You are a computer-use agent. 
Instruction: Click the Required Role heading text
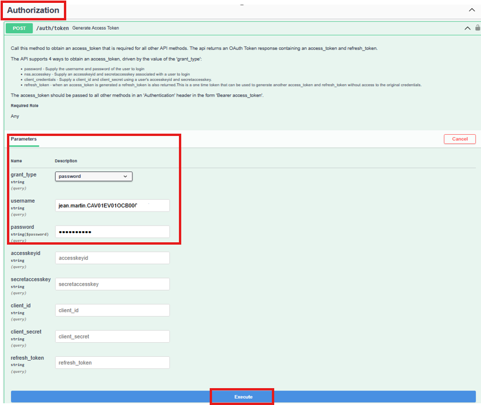(24, 105)
